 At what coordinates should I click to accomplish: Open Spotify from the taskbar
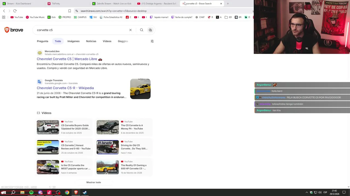click(31, 192)
